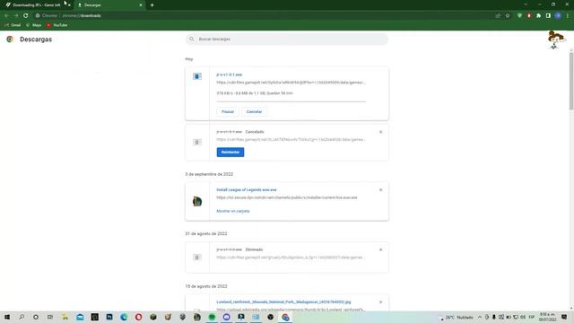Open Opera browser from the taskbar
The width and height of the screenshot is (574, 323).
pyautogui.click(x=138, y=317)
